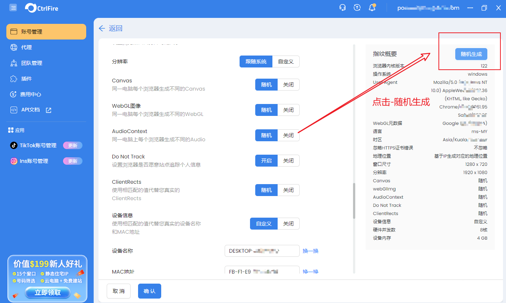
Task: Set Canvas to 随机
Action: point(266,85)
